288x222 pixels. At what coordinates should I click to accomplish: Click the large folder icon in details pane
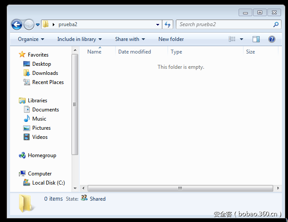[26, 203]
